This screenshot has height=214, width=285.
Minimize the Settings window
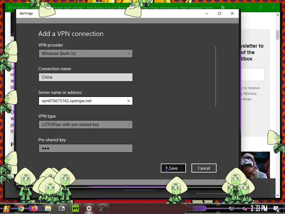[207, 13]
